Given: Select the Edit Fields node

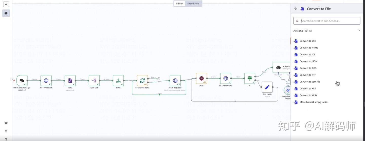Looking at the screenshot, I should click(267, 87).
